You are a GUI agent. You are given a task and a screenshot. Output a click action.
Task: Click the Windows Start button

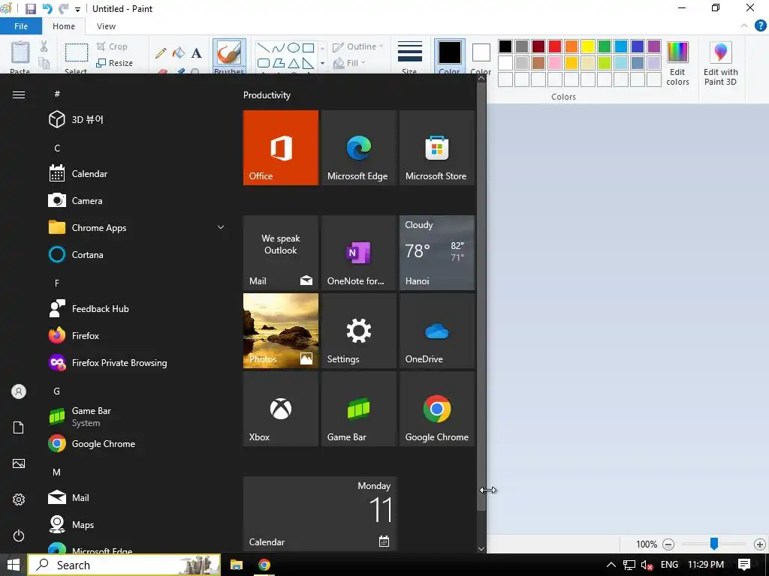pyautogui.click(x=14, y=565)
